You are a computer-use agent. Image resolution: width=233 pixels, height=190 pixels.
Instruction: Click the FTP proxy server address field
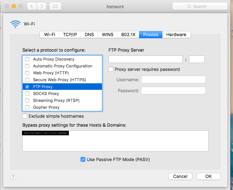coord(146,59)
